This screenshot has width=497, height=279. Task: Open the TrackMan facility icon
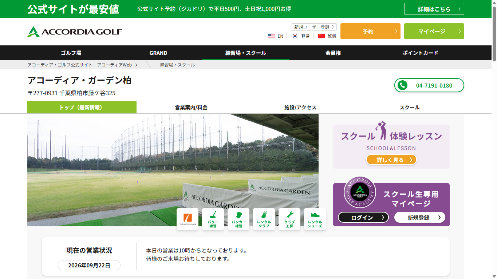188,219
